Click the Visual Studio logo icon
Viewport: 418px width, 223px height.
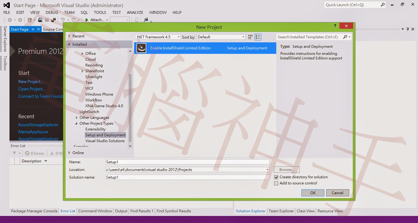point(7,5)
